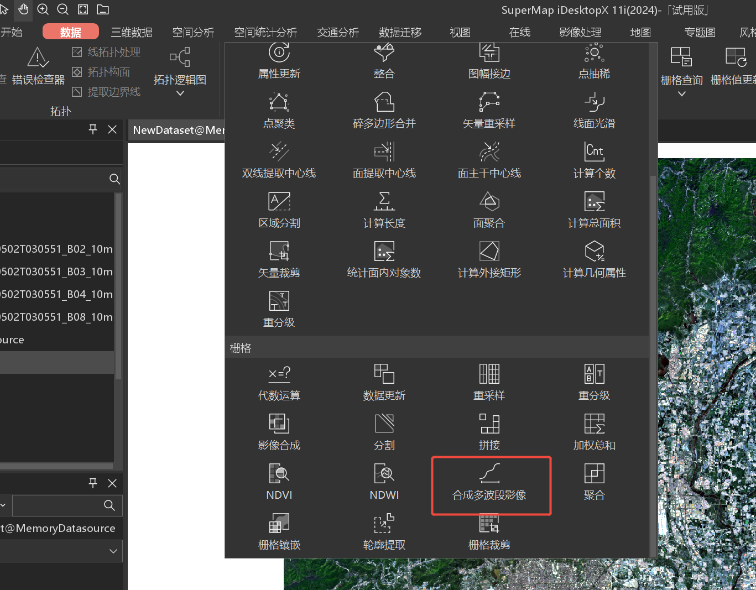The image size is (756, 590).
Task: Choose 面主干中心线 tool
Action: 489,161
